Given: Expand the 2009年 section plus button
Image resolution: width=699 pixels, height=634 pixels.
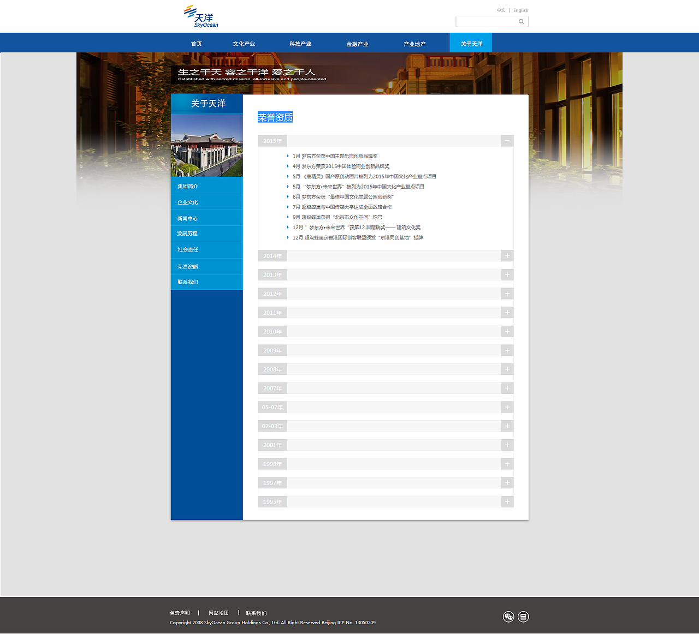Looking at the screenshot, I should [507, 350].
